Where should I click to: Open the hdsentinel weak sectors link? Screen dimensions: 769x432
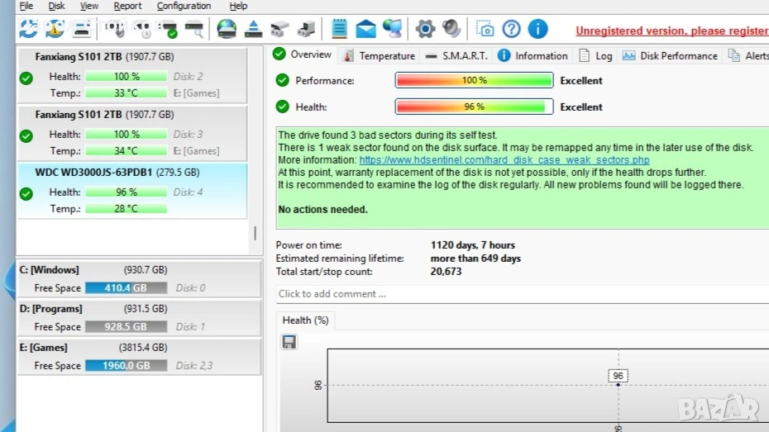pos(504,160)
